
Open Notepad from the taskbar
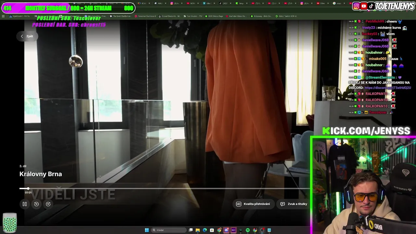pyautogui.click(x=269, y=230)
